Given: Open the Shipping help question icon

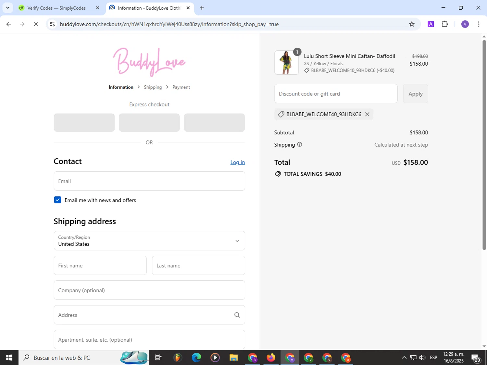Looking at the screenshot, I should point(300,144).
